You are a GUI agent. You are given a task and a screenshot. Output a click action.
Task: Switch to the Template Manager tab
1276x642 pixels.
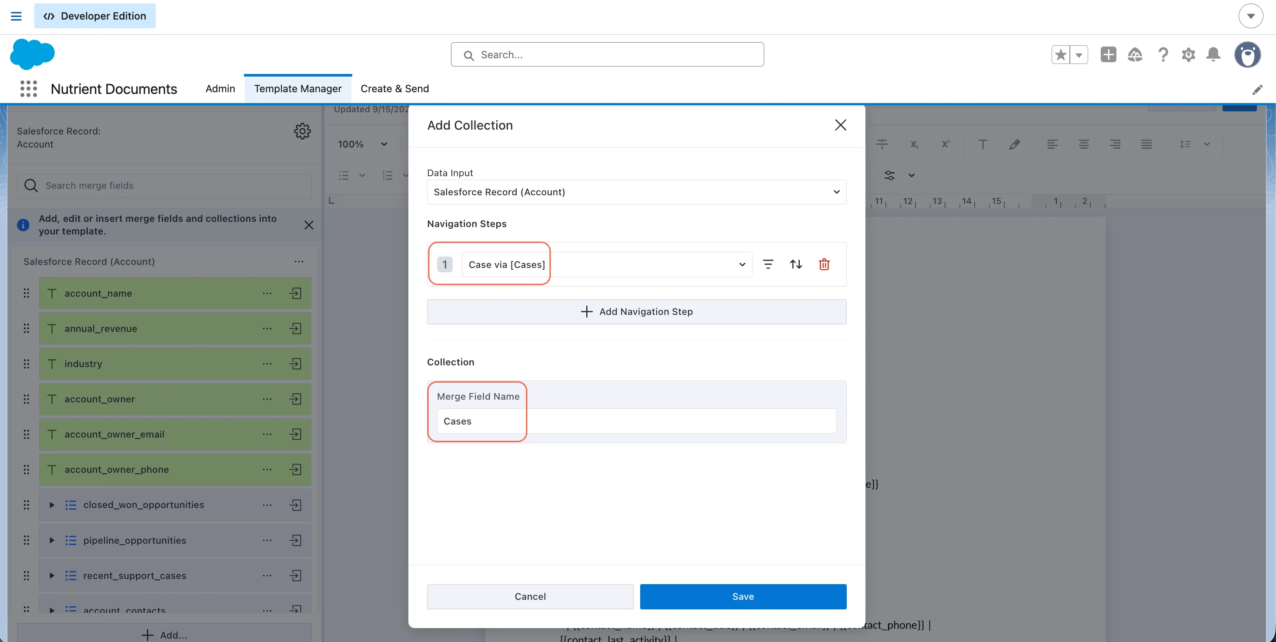[x=298, y=89]
